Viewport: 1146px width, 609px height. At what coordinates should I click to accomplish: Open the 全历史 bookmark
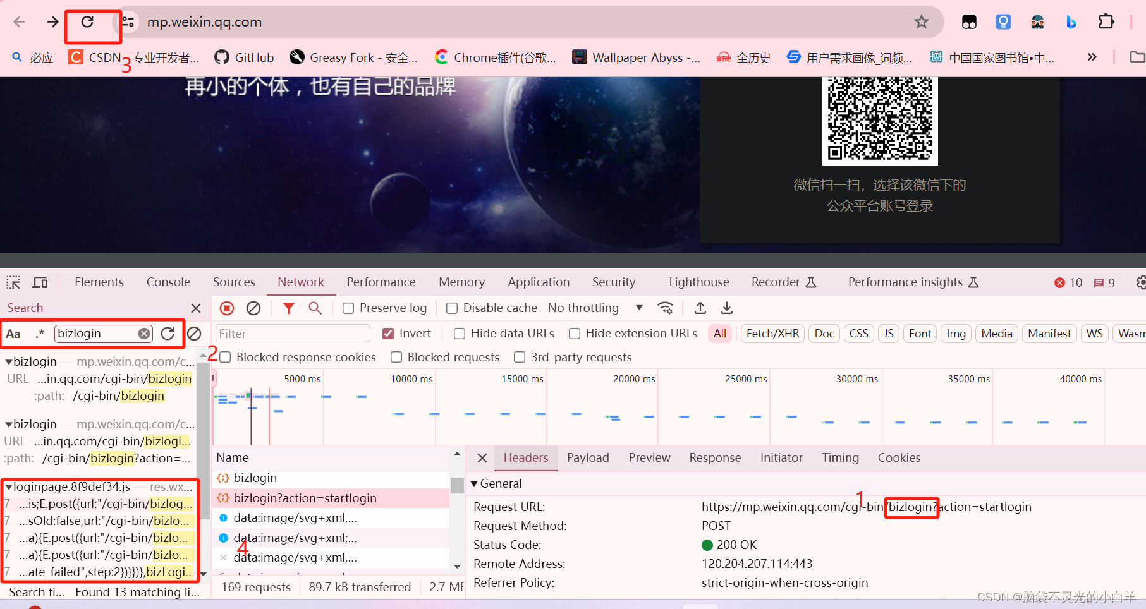tap(743, 57)
